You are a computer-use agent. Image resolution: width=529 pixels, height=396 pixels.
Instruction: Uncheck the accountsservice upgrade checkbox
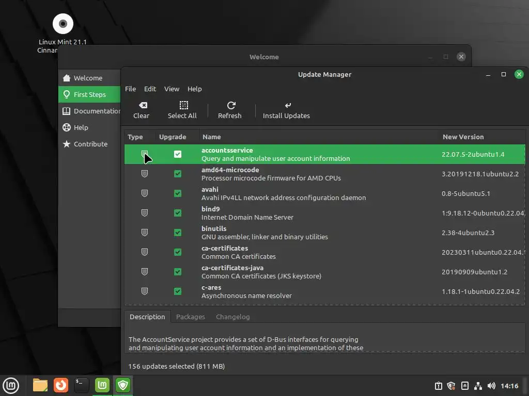[x=178, y=154]
